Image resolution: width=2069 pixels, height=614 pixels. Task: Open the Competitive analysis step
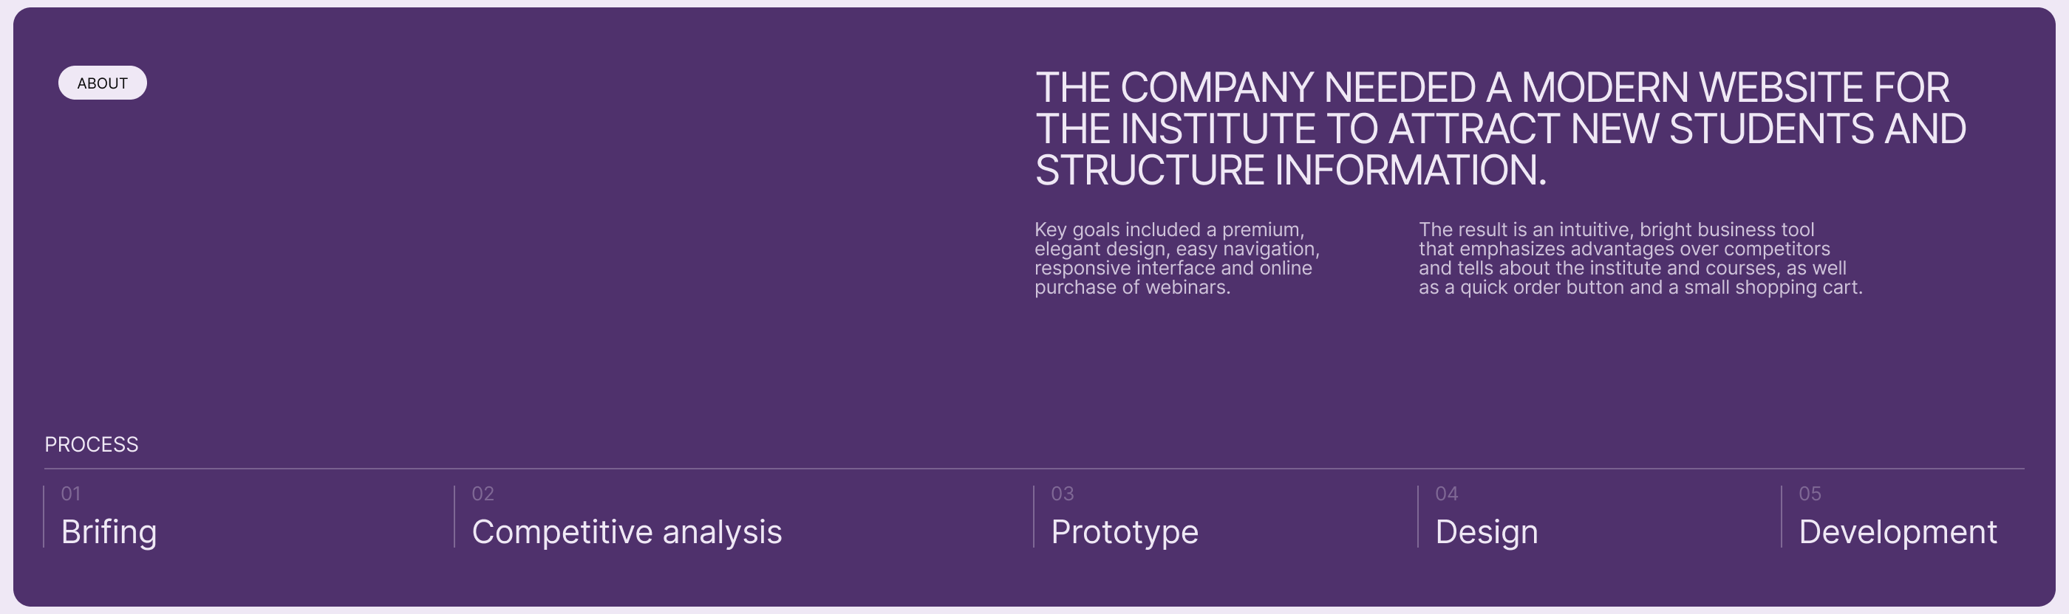point(627,532)
